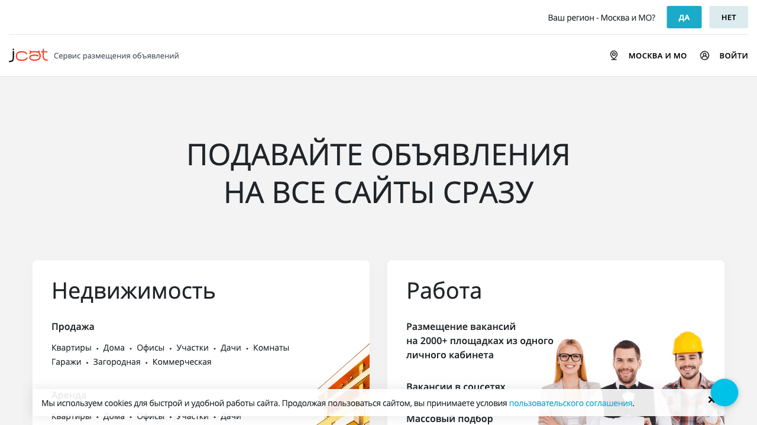Click the user profile icon
This screenshot has width=757, height=425.
(x=704, y=55)
